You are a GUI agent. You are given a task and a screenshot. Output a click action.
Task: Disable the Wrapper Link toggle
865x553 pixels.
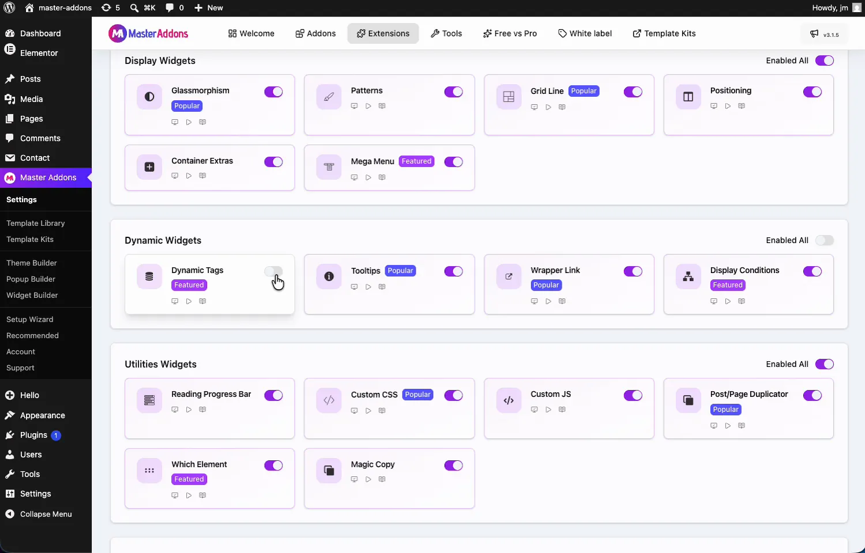(x=633, y=271)
